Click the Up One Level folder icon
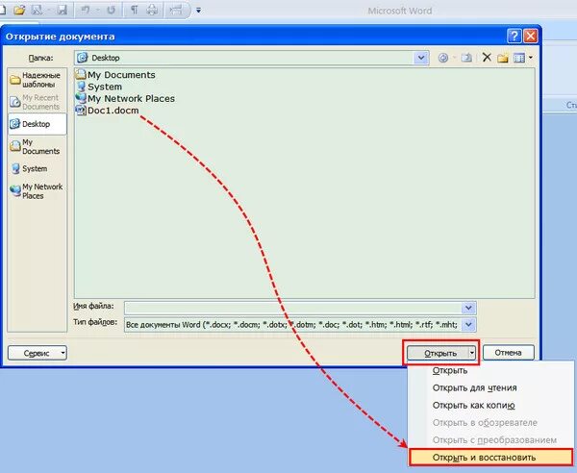The image size is (577, 473). coord(466,58)
